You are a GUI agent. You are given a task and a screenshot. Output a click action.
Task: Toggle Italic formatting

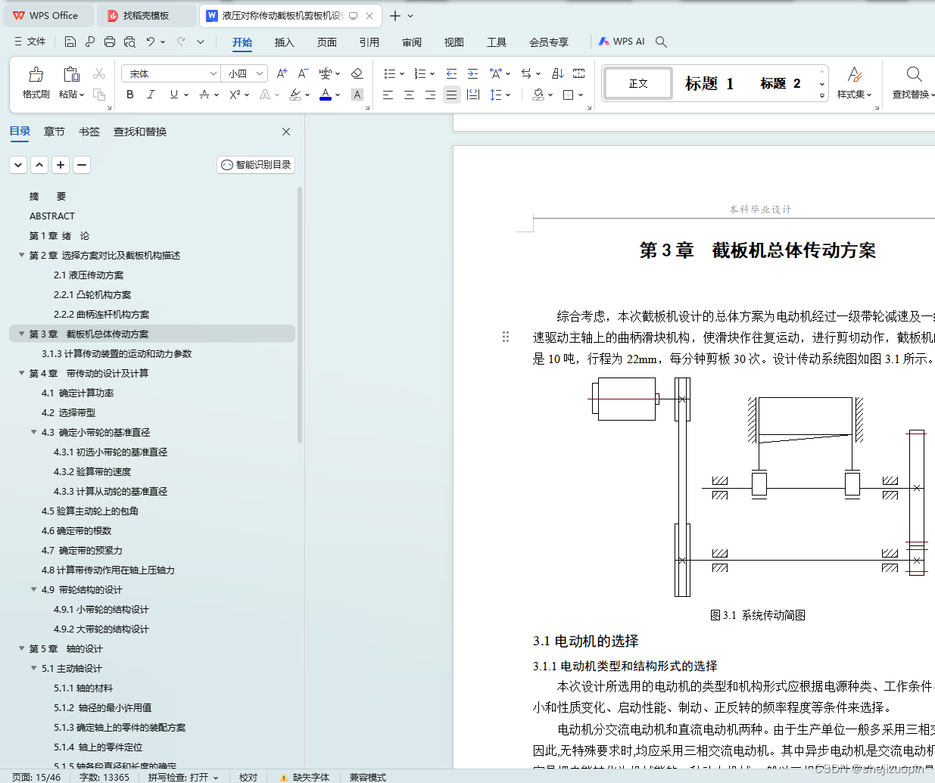click(x=151, y=95)
